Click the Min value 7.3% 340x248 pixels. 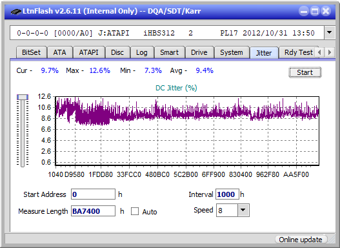153,70
